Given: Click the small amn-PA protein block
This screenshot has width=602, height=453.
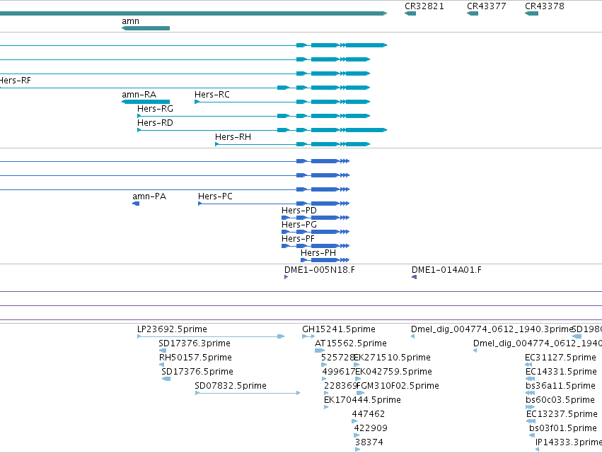Looking at the screenshot, I should (x=136, y=204).
